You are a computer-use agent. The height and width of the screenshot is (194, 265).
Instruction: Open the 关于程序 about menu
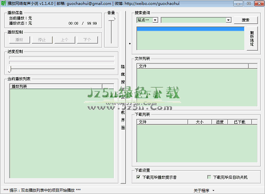tap(204, 190)
